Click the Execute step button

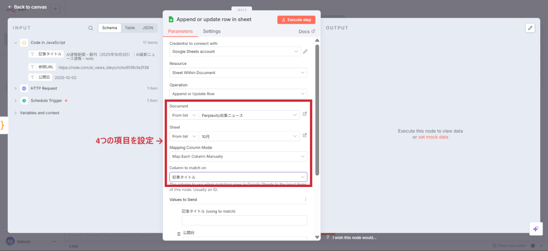[x=296, y=20]
